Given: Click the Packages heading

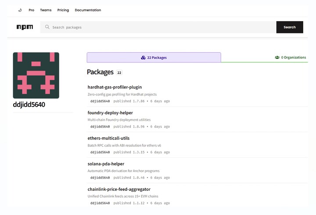Looking at the screenshot, I should pos(100,72).
